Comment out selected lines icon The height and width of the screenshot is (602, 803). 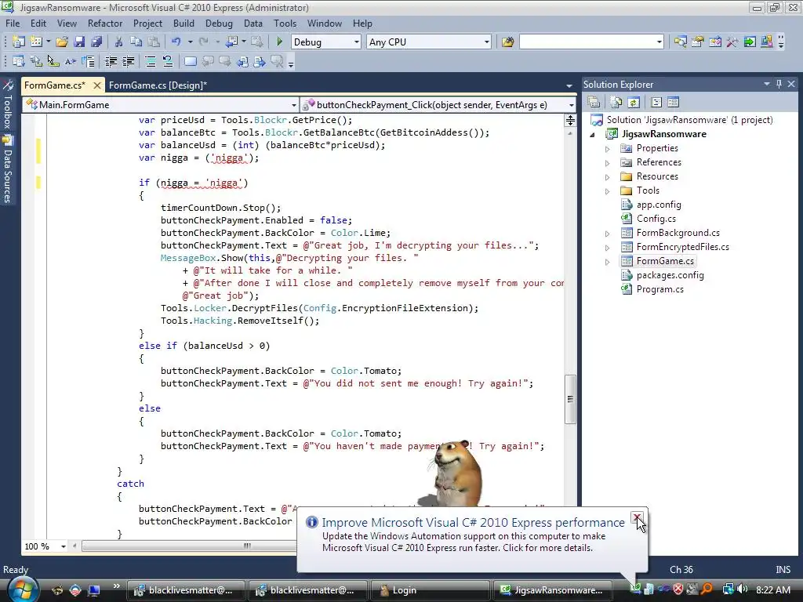pos(151,62)
